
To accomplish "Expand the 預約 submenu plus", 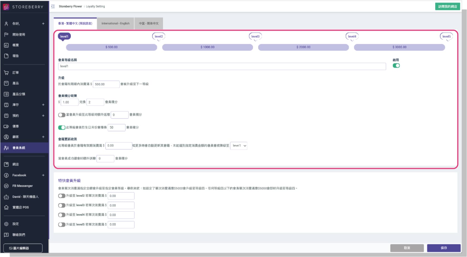I will [43, 115].
